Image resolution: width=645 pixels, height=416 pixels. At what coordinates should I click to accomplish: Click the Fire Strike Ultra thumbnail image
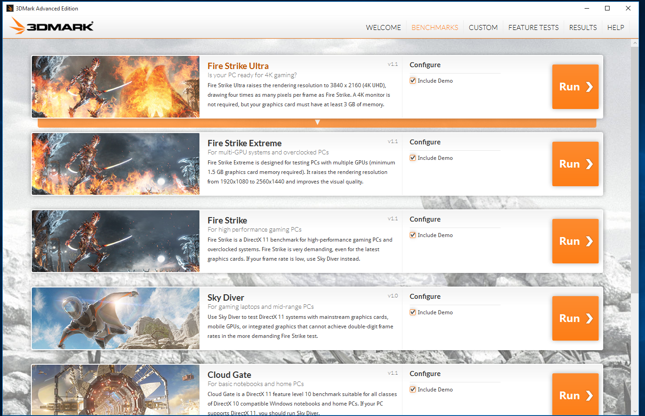115,87
